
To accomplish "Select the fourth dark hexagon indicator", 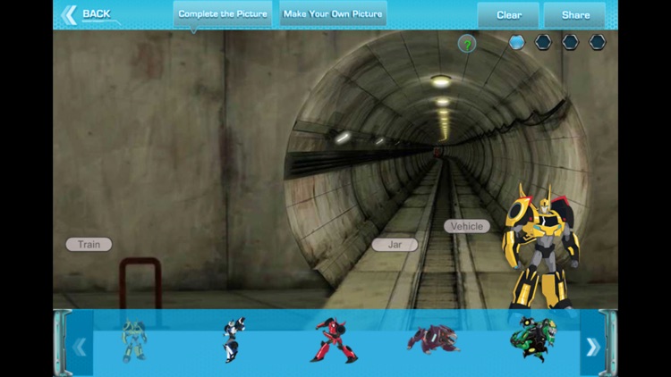I will (598, 42).
